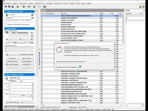
Task: Open the Articole dropdown
Action: click(32, 89)
